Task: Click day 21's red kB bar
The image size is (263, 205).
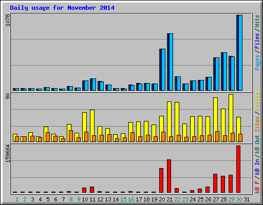Action: [169, 176]
